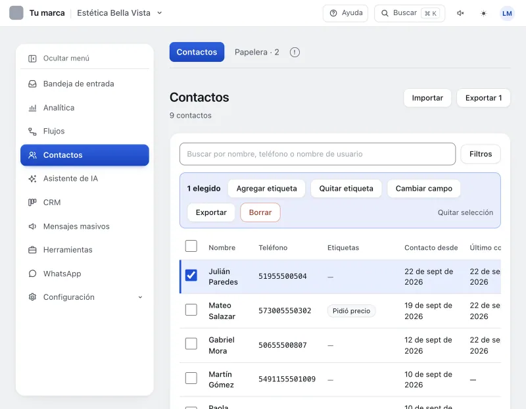Click the Bandeja de entrada inbox icon

coord(32,84)
